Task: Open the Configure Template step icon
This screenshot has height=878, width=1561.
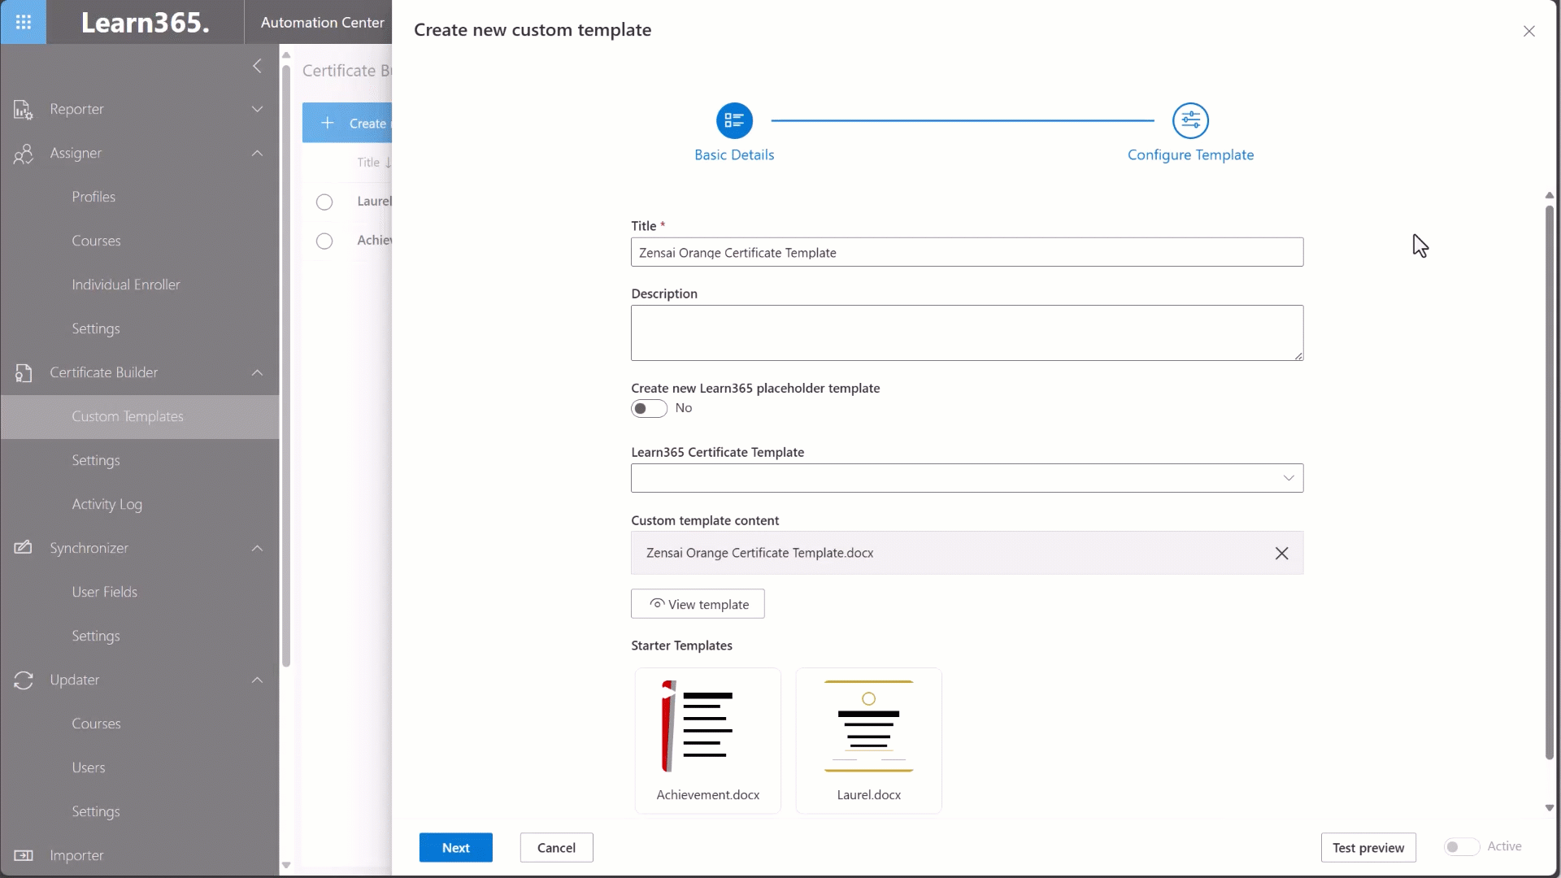Action: pyautogui.click(x=1191, y=120)
